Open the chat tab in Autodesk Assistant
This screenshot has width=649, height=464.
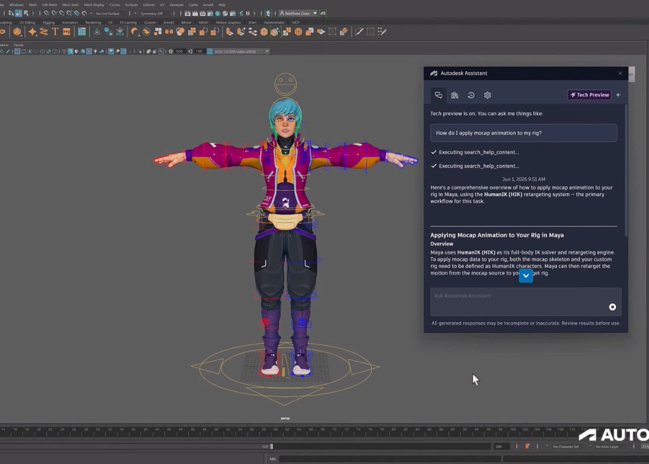click(x=438, y=95)
